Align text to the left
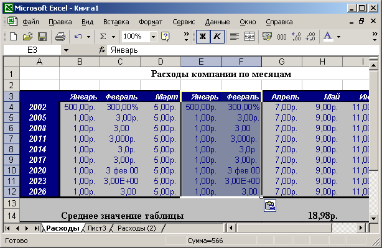382x248 pixels. 235,37
